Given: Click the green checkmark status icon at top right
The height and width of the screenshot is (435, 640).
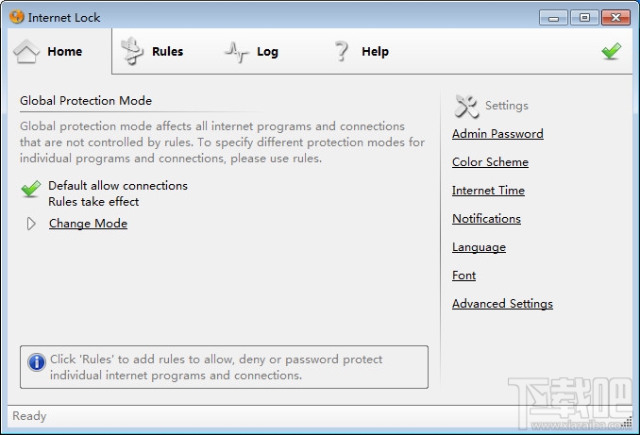Looking at the screenshot, I should 611,52.
